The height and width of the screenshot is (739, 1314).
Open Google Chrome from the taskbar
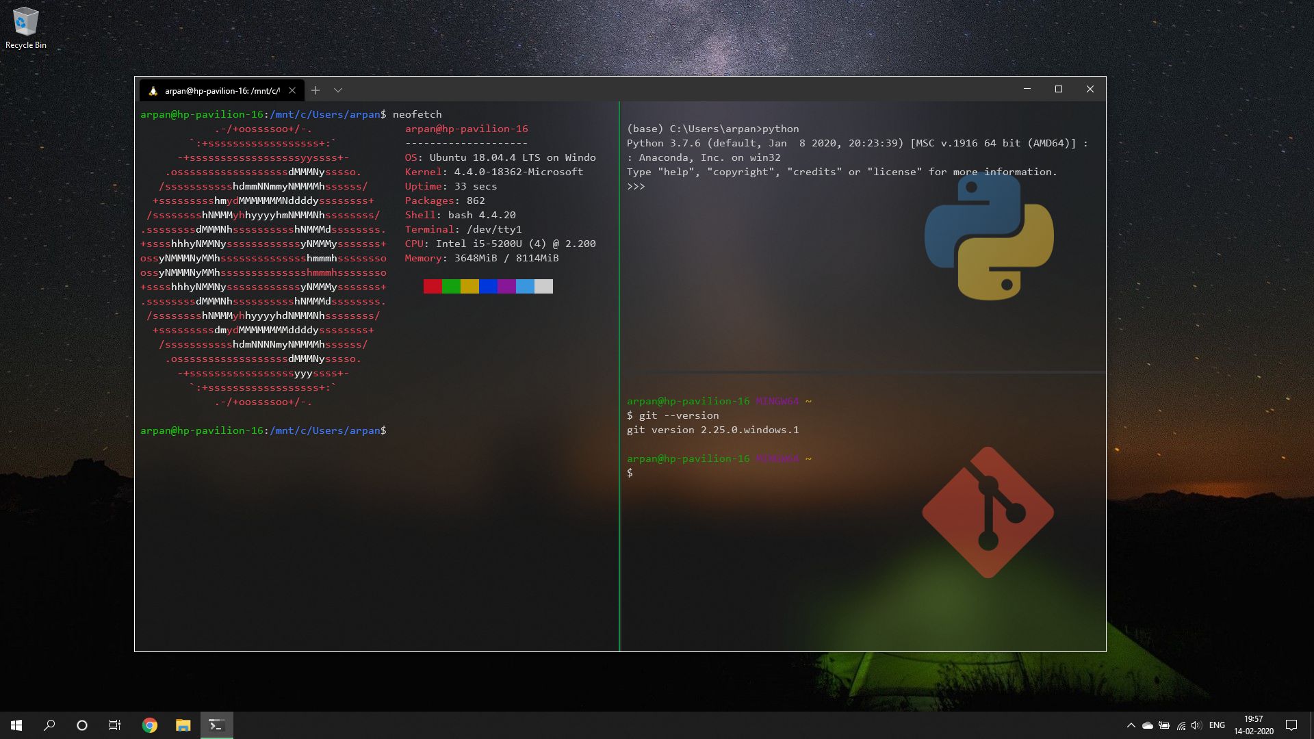point(149,725)
